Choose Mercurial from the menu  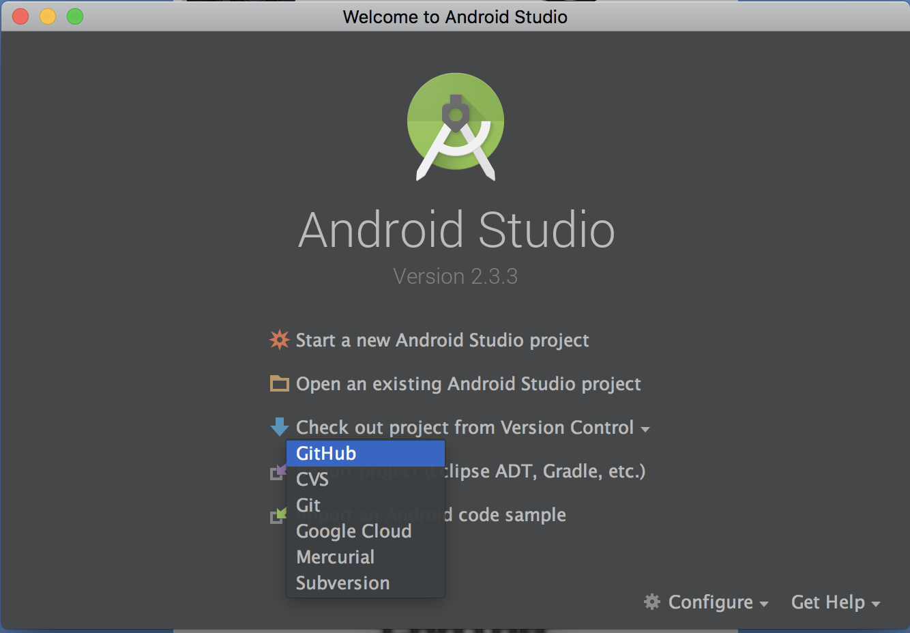point(335,557)
